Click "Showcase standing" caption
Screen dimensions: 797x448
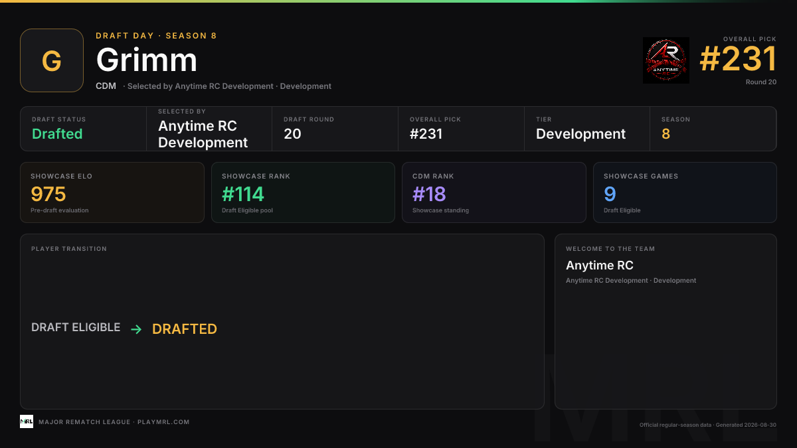pyautogui.click(x=440, y=210)
